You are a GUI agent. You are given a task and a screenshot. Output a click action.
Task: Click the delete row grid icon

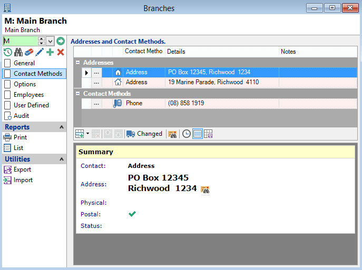[x=96, y=134]
